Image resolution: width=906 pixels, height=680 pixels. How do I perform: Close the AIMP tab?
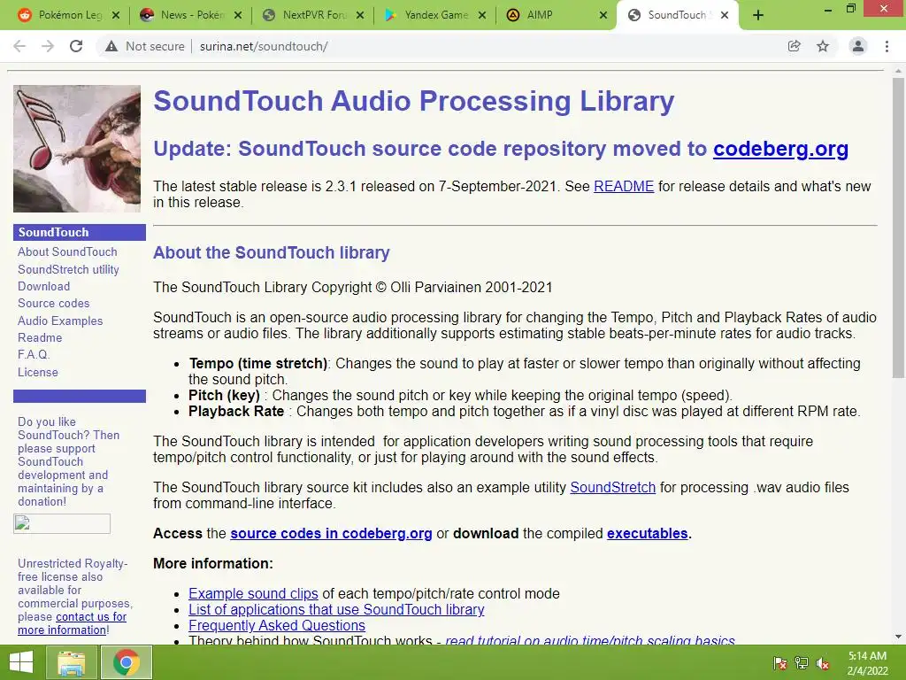coord(603,15)
